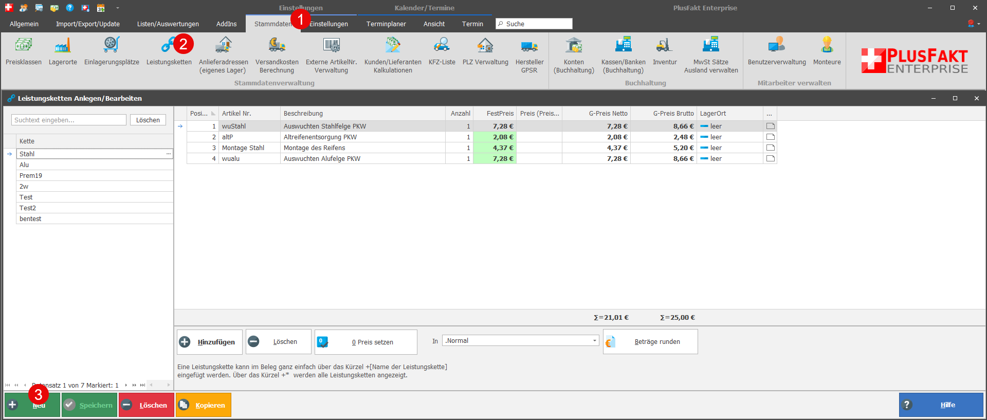Open the Monteure mechanics list
Screen dimensions: 987x420
coord(827,51)
